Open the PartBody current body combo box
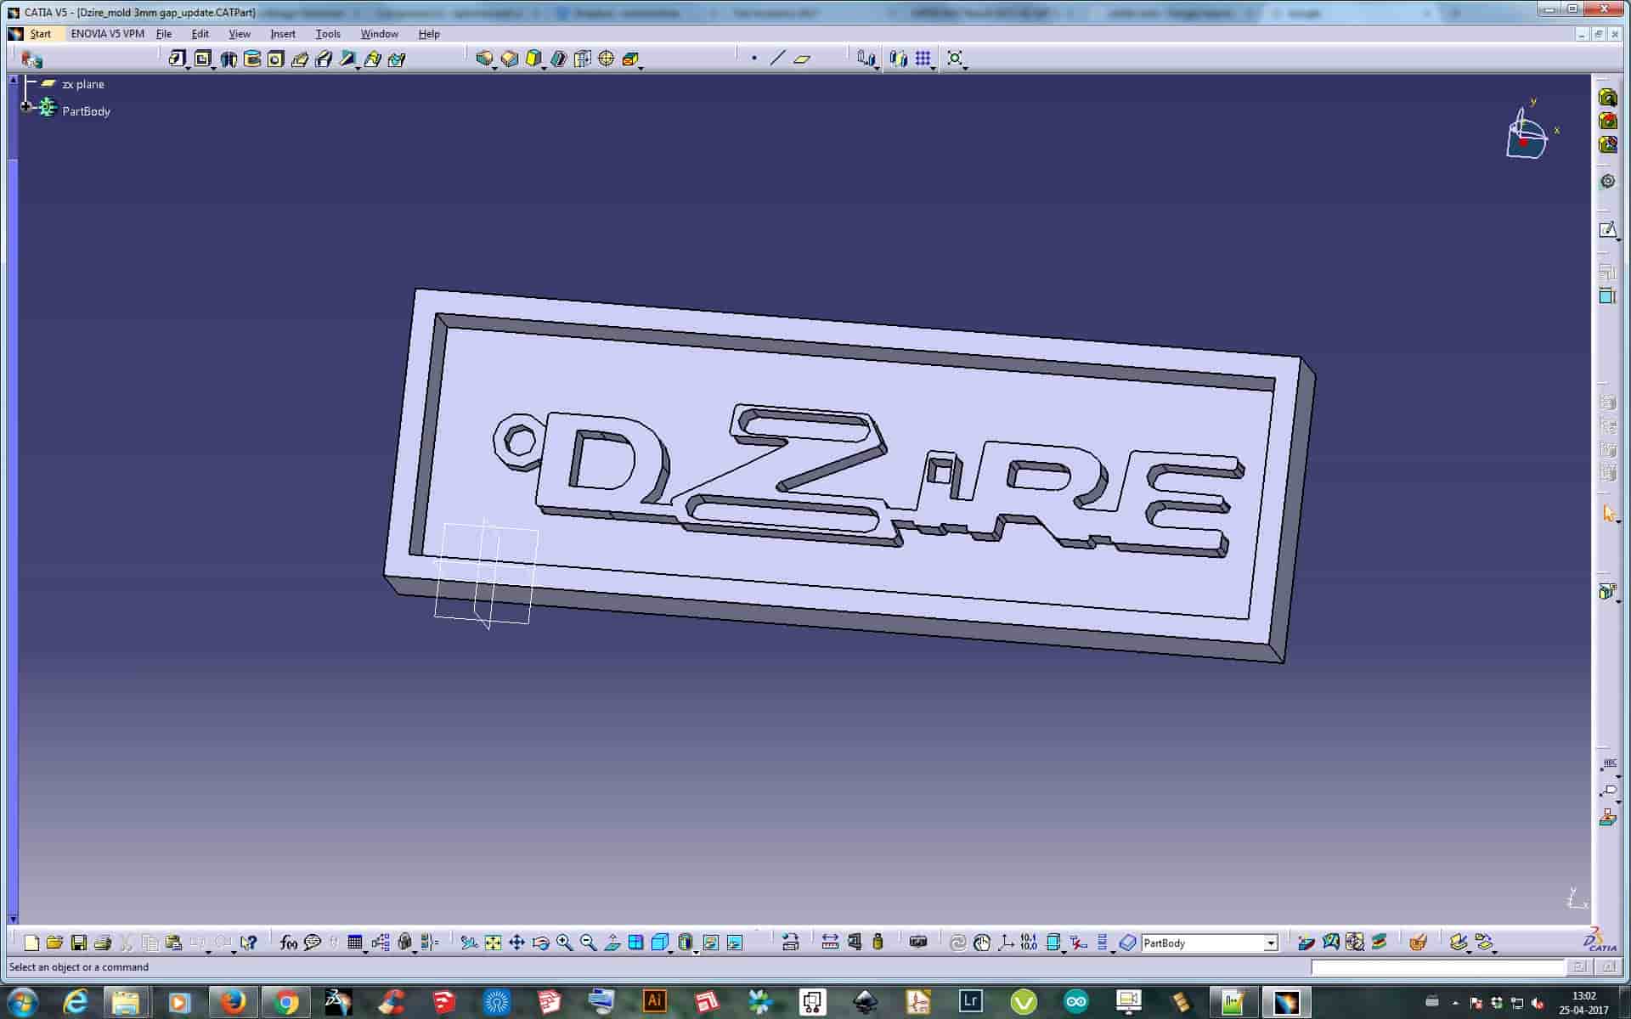The image size is (1631, 1019). pos(1209,943)
